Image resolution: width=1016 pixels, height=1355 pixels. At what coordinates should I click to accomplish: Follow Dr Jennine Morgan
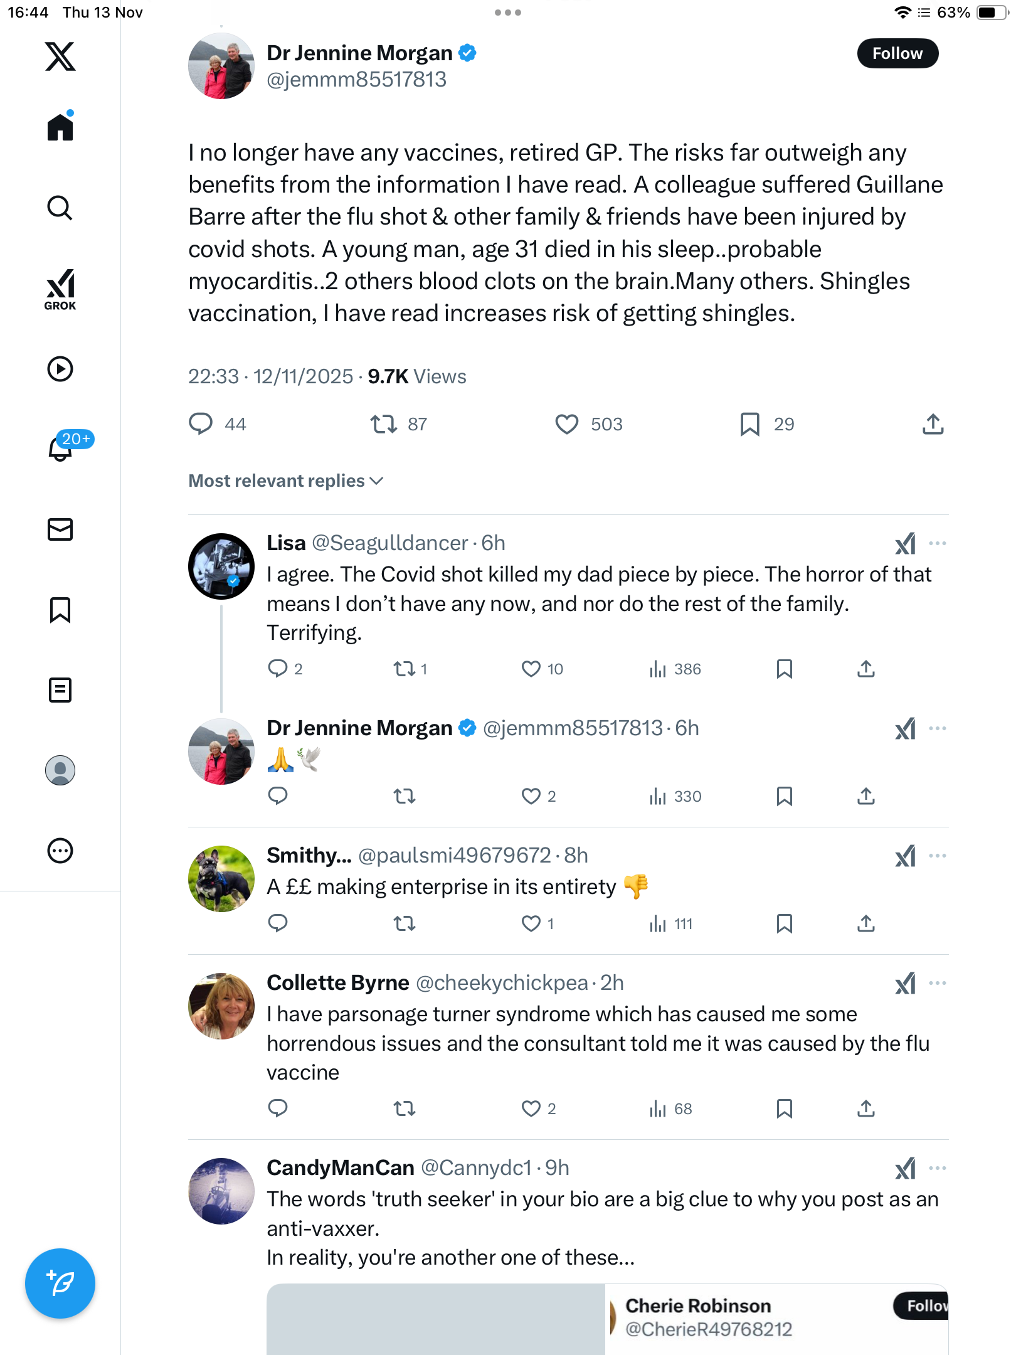[897, 53]
